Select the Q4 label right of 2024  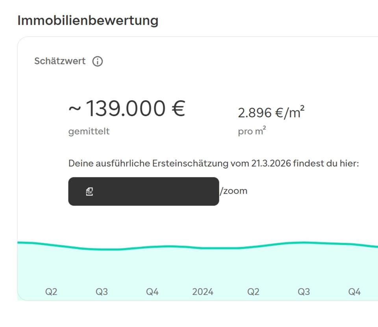[354, 292]
